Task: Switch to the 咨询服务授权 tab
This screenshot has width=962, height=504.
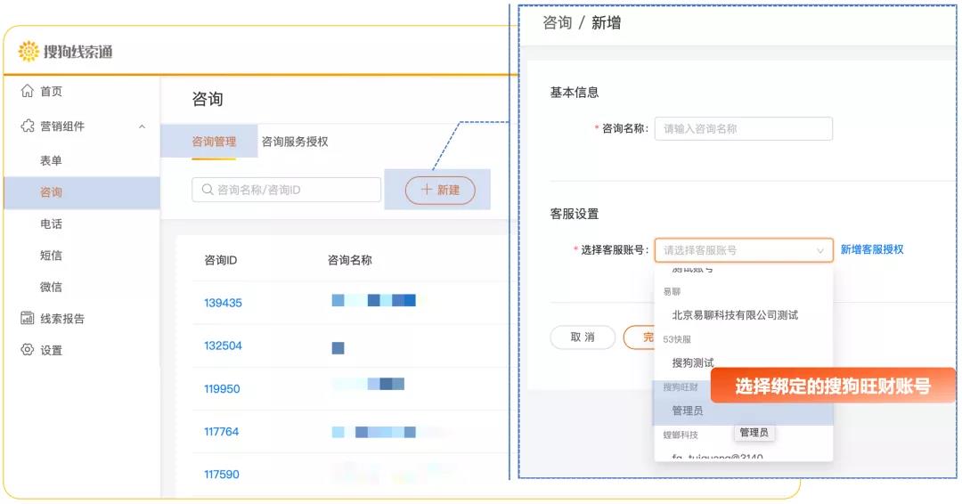Action: tap(295, 142)
